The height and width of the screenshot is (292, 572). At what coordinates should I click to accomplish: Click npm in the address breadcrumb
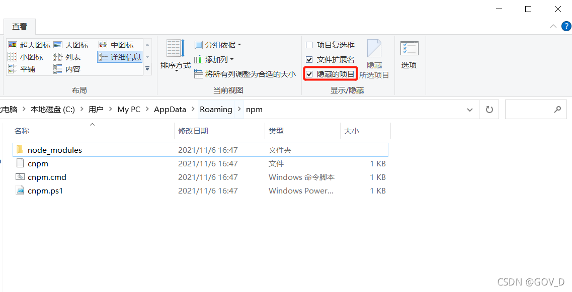[x=254, y=110]
